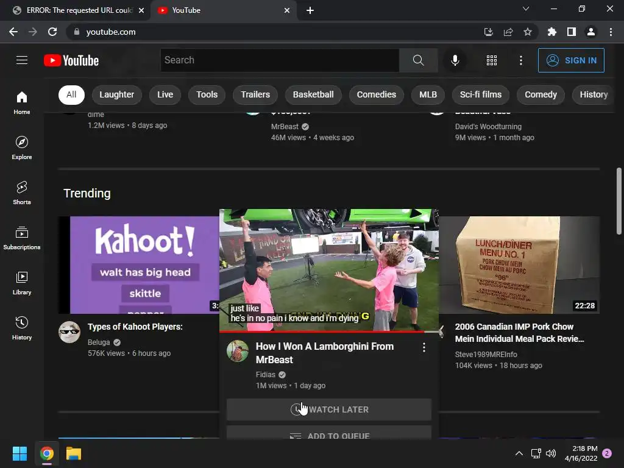The height and width of the screenshot is (468, 624).
Task: Open the Pork Chow Mein meal pack thumbnail
Action: click(519, 265)
